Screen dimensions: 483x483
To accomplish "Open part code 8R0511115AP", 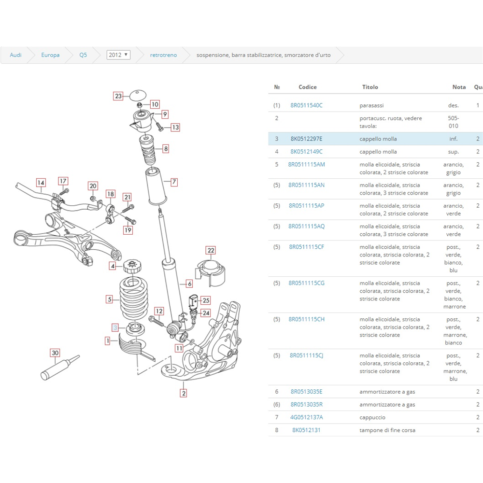I will [307, 206].
